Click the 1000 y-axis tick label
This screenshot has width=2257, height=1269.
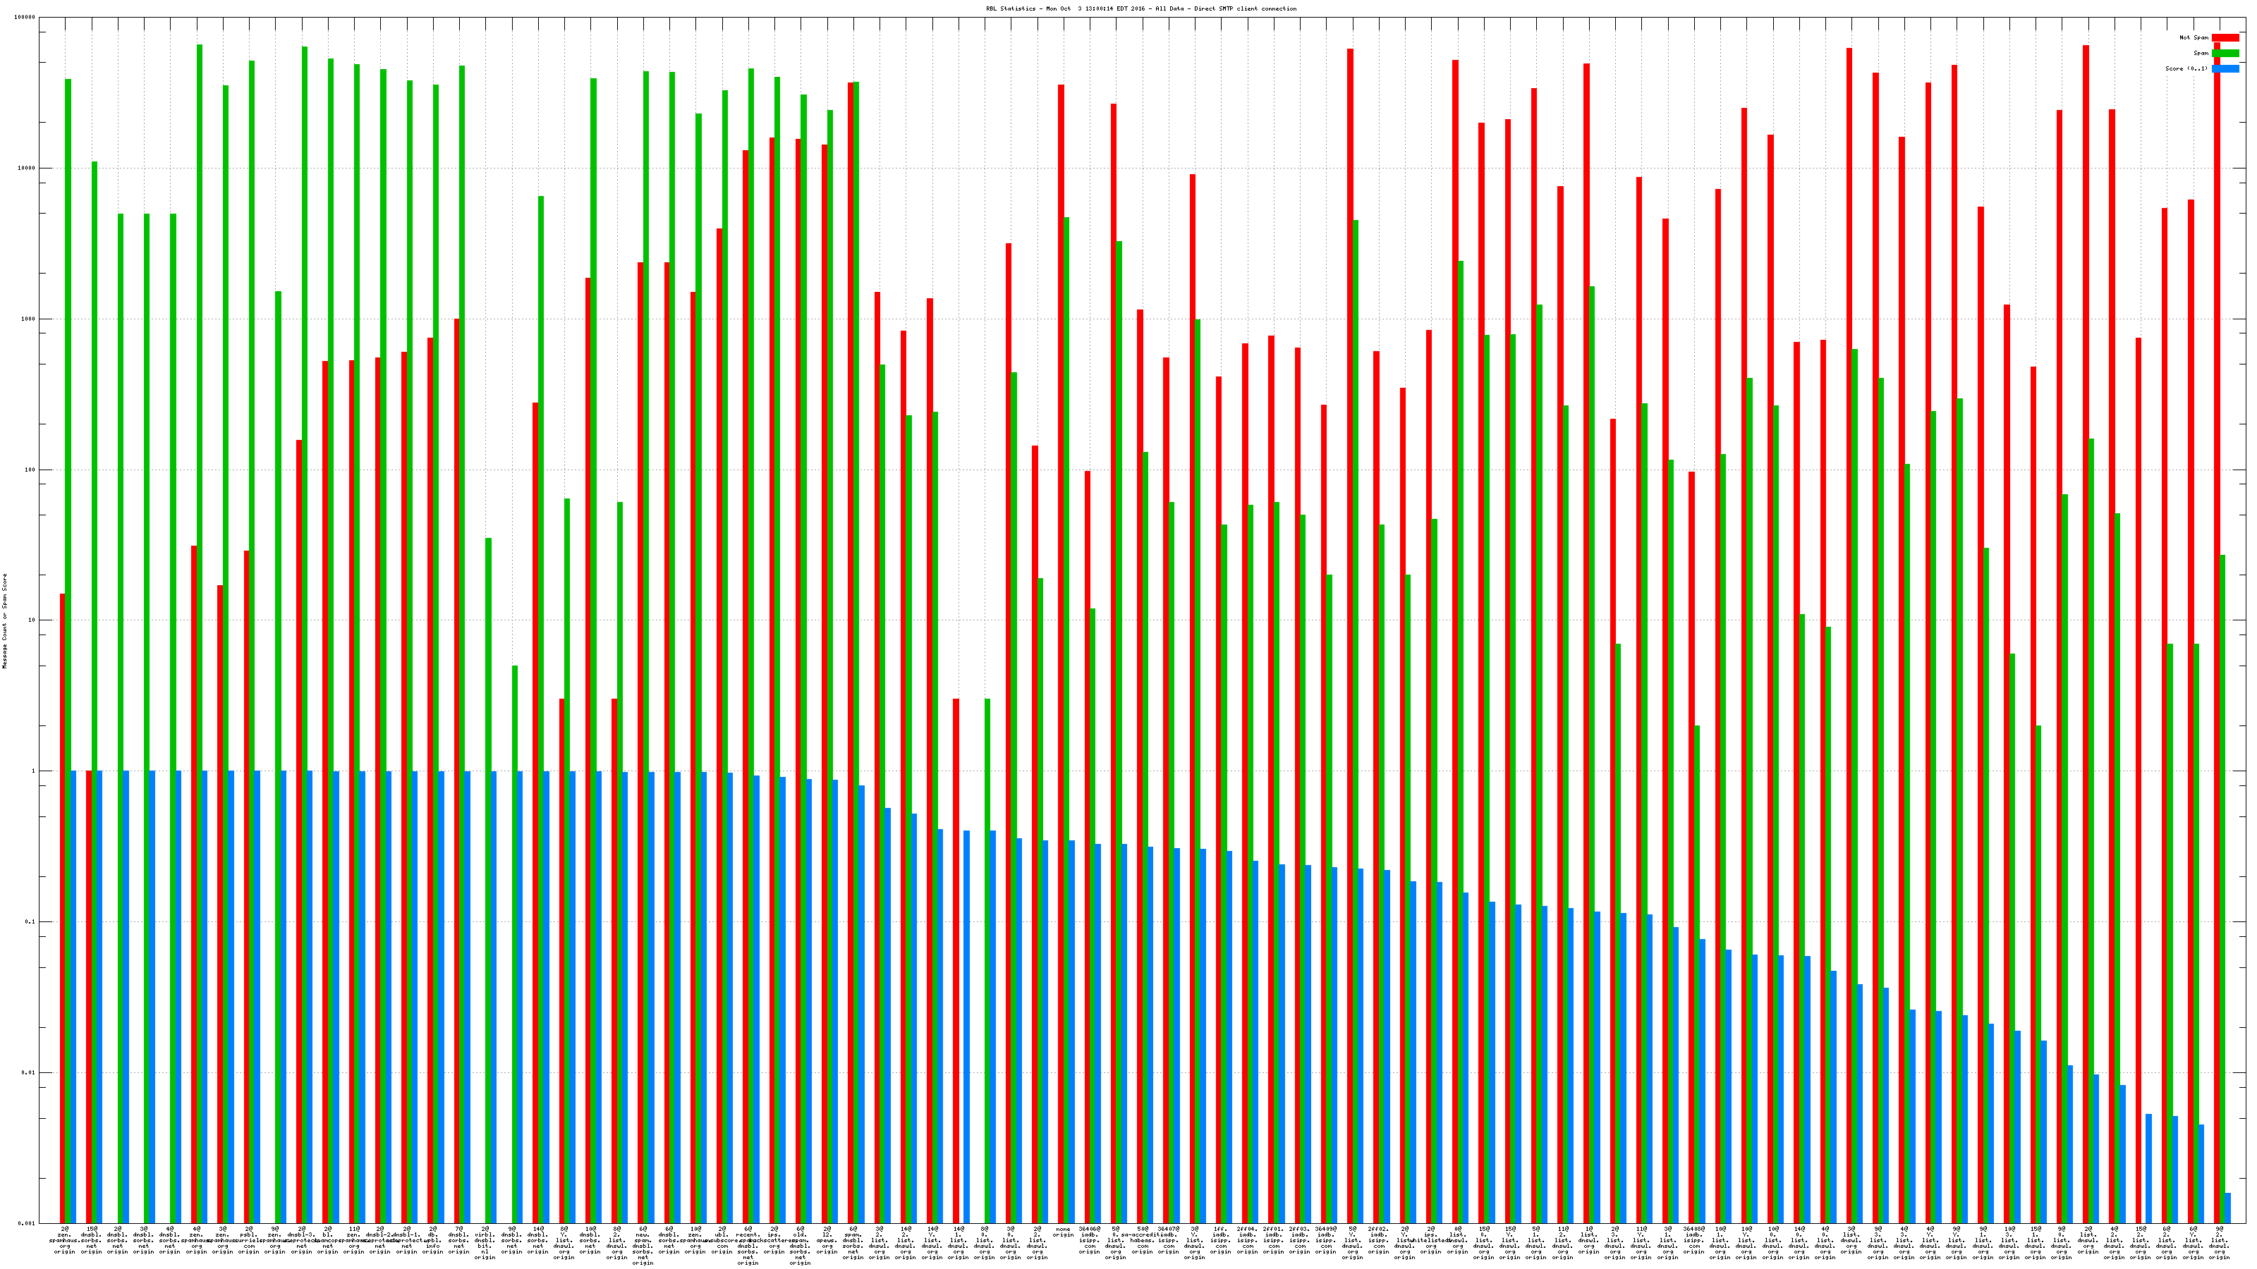point(28,319)
